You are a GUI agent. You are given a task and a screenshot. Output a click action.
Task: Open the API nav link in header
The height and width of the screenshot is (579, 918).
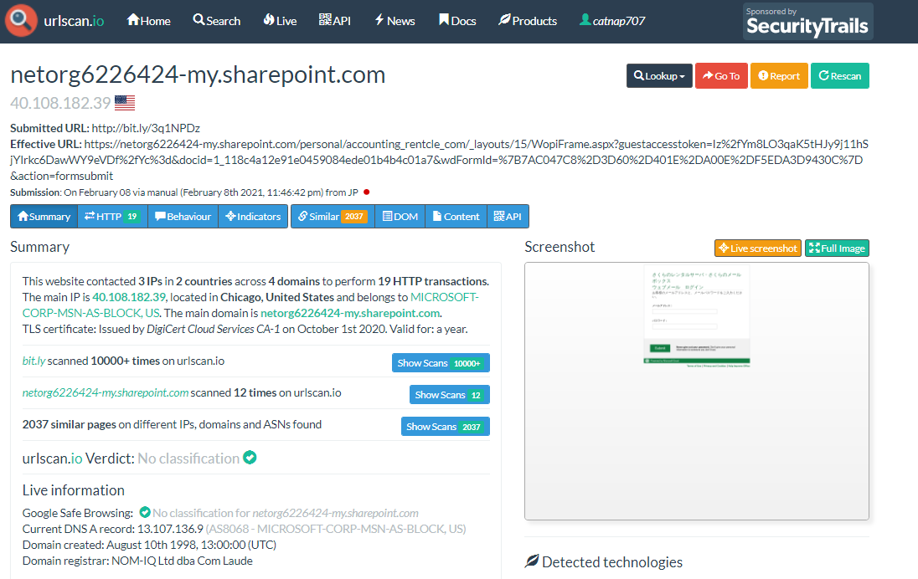[335, 21]
